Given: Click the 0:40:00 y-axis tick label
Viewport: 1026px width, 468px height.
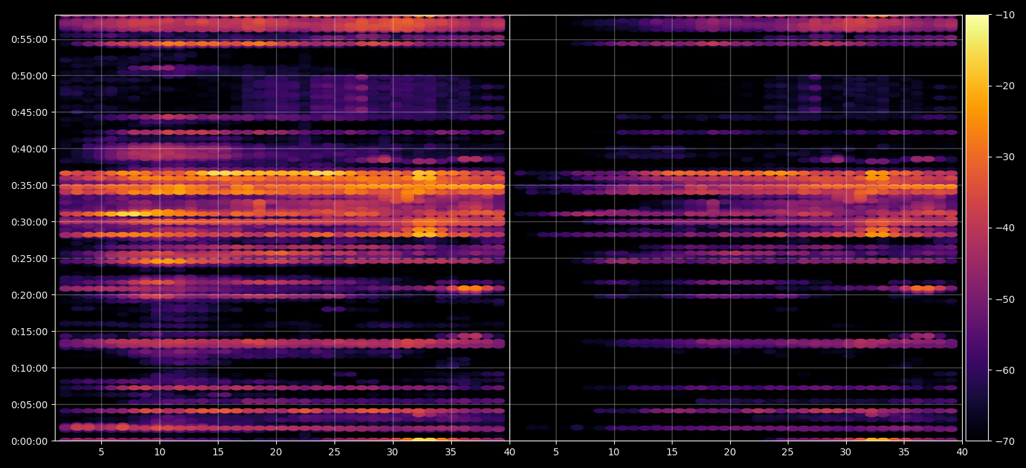Looking at the screenshot, I should 30,148.
